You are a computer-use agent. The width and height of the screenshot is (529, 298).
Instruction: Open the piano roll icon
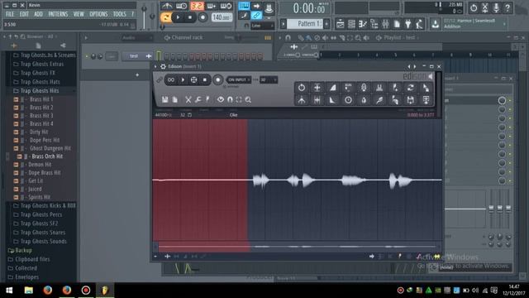pyautogui.click(x=363, y=24)
